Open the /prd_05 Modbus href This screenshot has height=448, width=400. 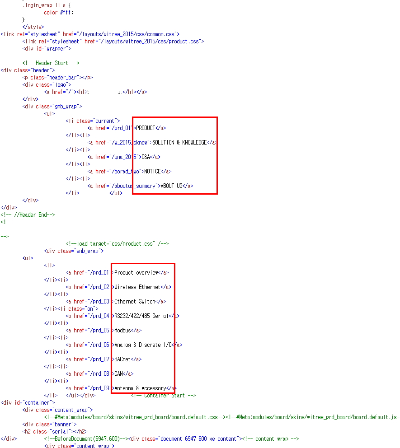pyautogui.click(x=100, y=330)
